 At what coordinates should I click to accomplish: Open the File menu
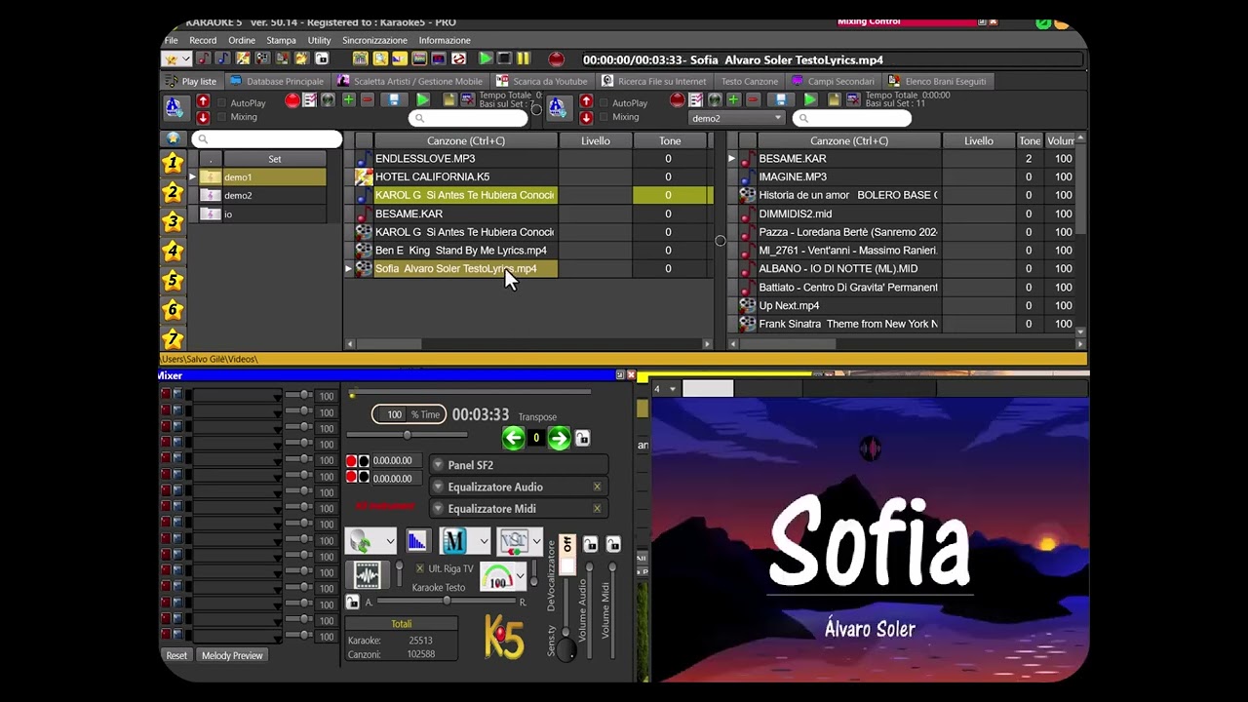pyautogui.click(x=172, y=40)
